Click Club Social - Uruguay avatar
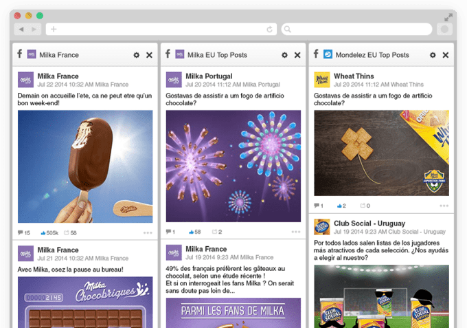 click(322, 227)
